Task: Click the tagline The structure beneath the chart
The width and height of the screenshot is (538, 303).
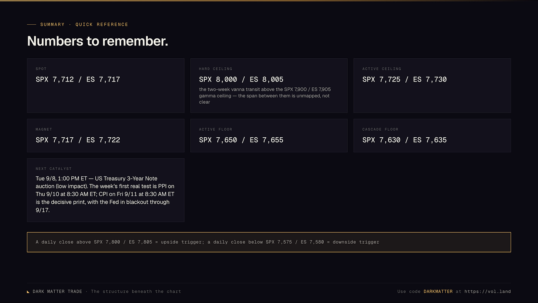Action: (x=136, y=291)
